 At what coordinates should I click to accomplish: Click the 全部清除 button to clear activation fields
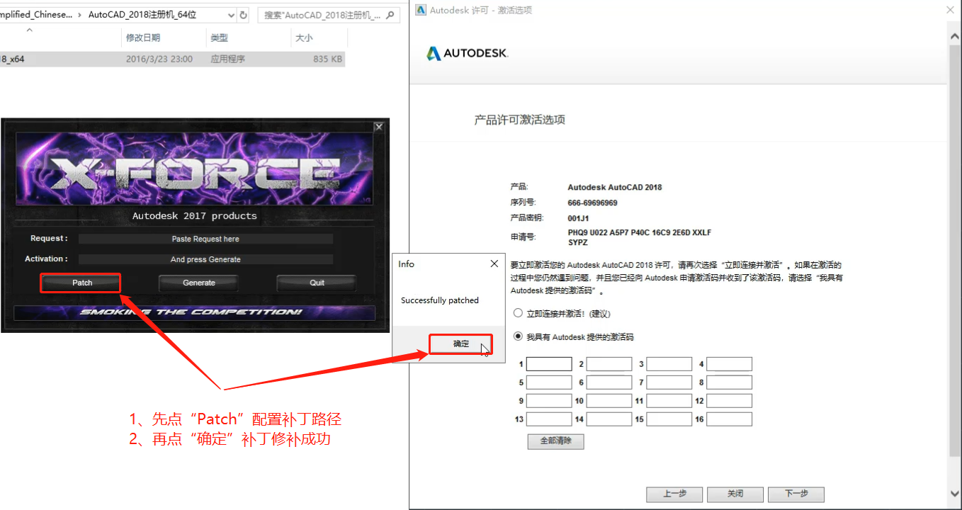pyautogui.click(x=555, y=441)
